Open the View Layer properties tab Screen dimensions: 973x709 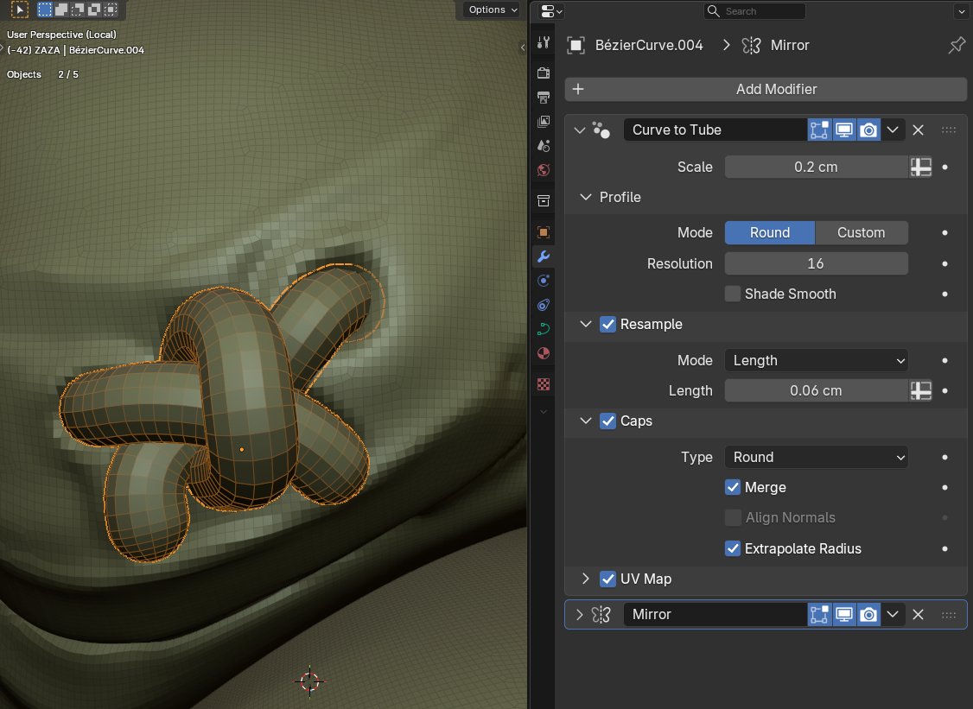click(544, 122)
